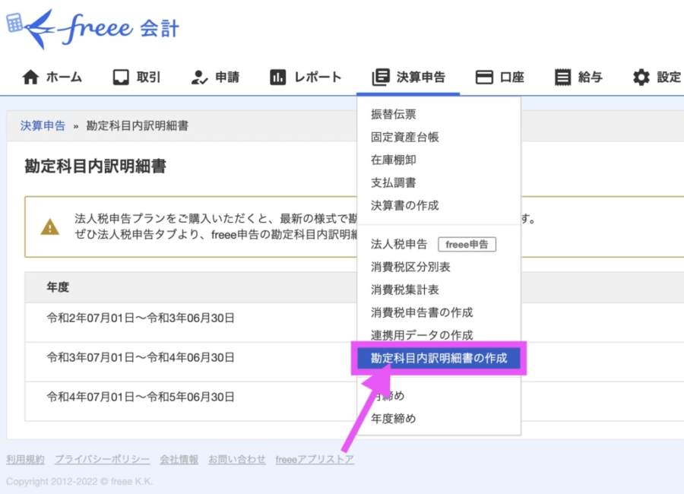This screenshot has width=684, height=494.
Task: Select 年度締め menu item
Action: click(393, 419)
